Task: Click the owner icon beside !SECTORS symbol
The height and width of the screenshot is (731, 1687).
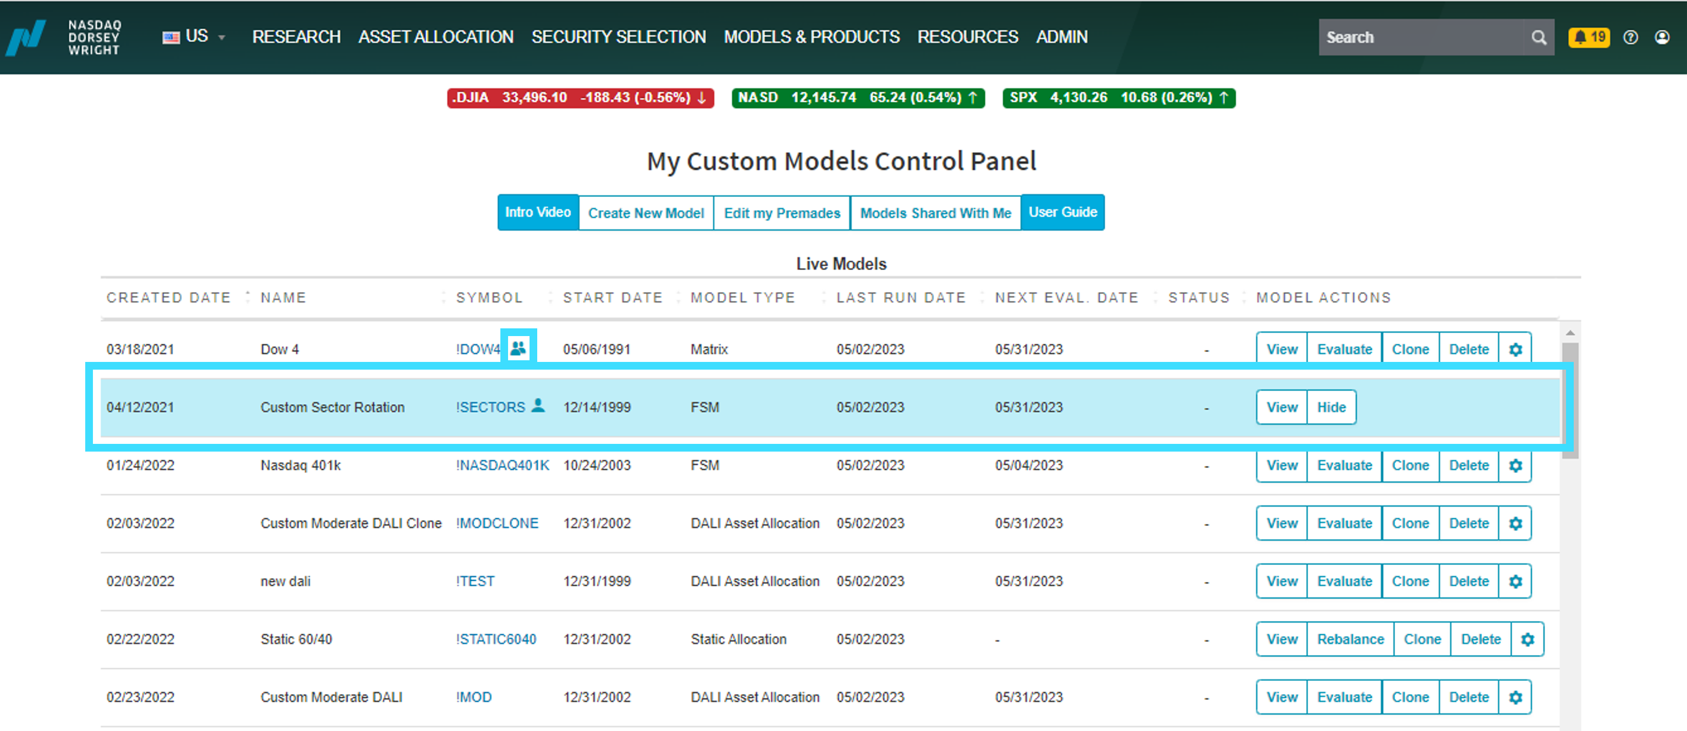Action: click(x=538, y=405)
